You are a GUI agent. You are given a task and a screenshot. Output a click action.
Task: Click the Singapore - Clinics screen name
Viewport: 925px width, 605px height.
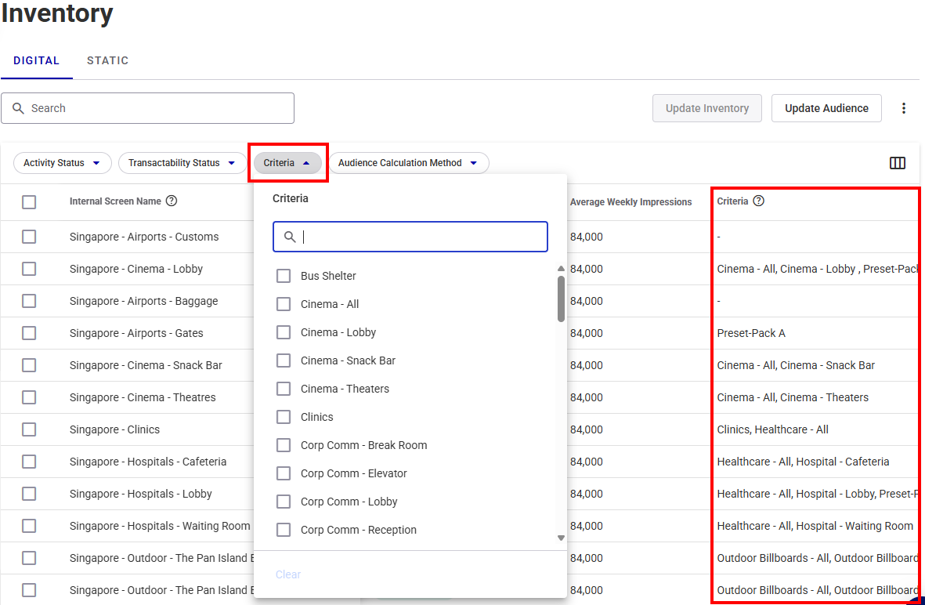pyautogui.click(x=114, y=429)
